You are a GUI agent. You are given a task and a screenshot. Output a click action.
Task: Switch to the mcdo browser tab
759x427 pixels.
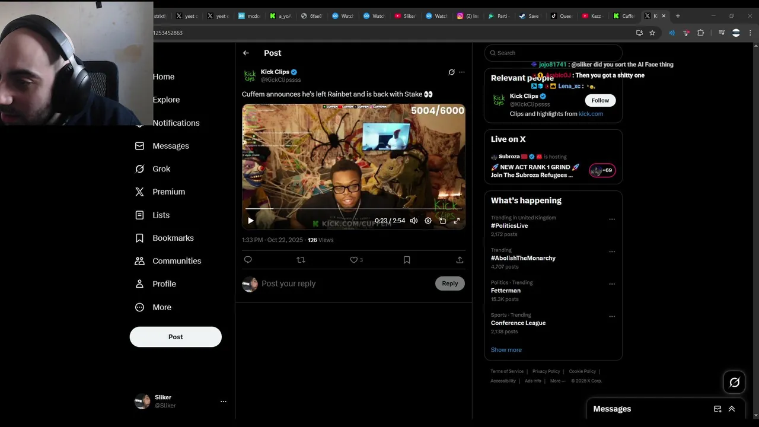coord(248,16)
